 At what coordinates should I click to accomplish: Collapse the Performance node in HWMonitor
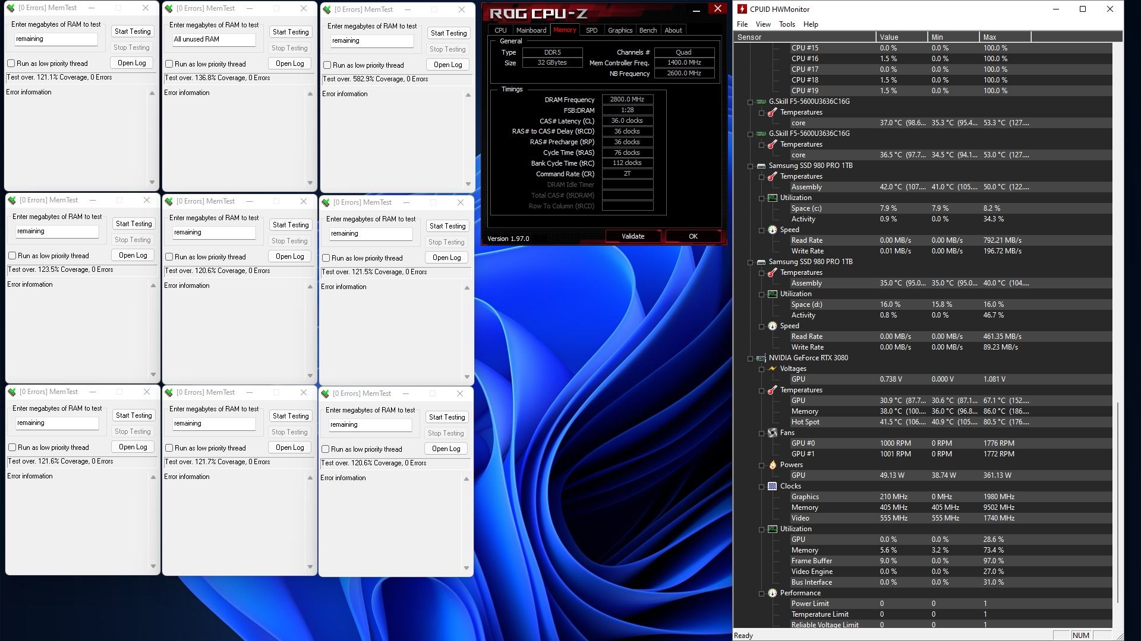762,594
